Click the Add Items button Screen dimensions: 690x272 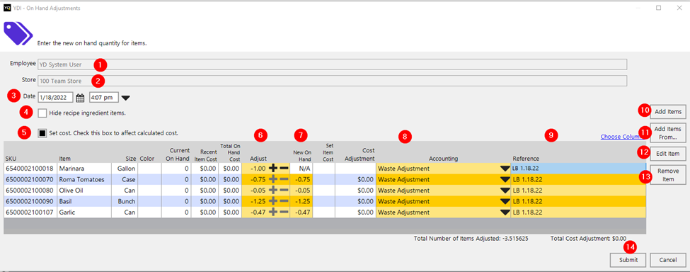pyautogui.click(x=667, y=112)
